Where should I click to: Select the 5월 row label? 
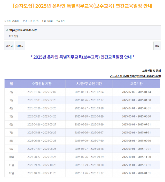click(x=11, y=116)
